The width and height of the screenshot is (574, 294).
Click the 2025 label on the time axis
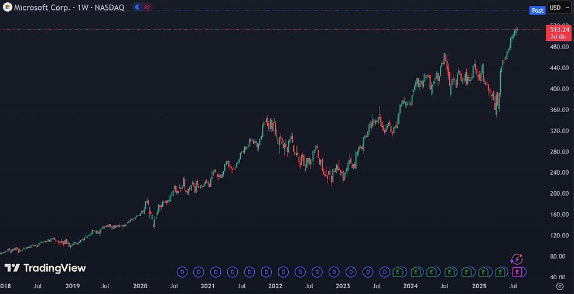click(480, 286)
